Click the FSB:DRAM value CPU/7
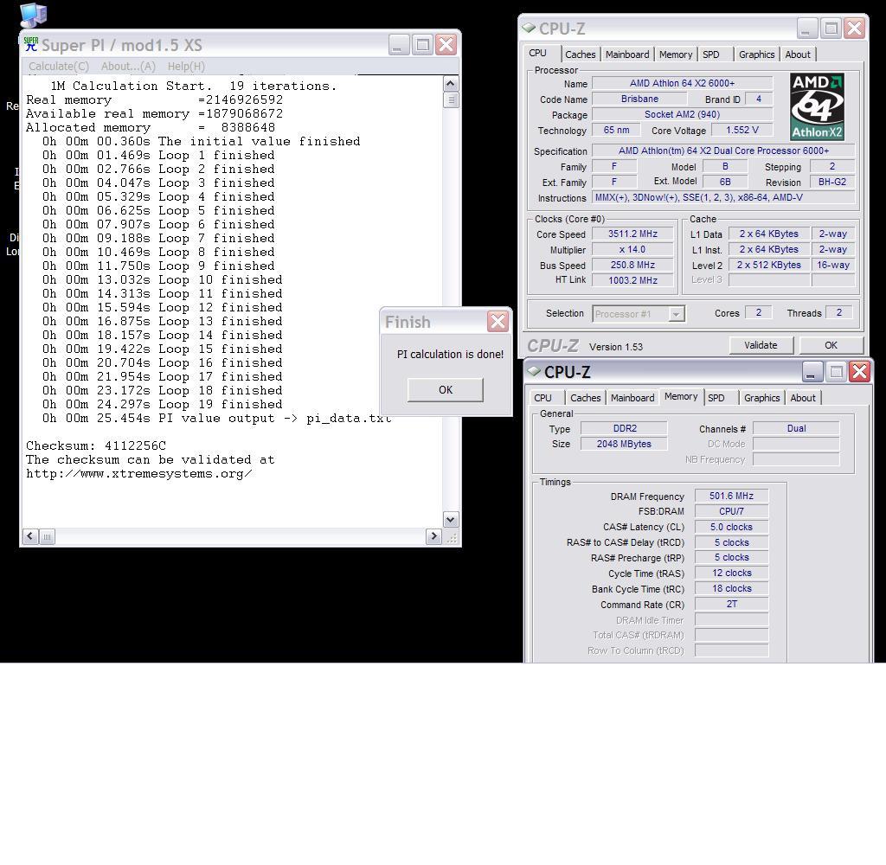The width and height of the screenshot is (886, 865). coord(731,511)
